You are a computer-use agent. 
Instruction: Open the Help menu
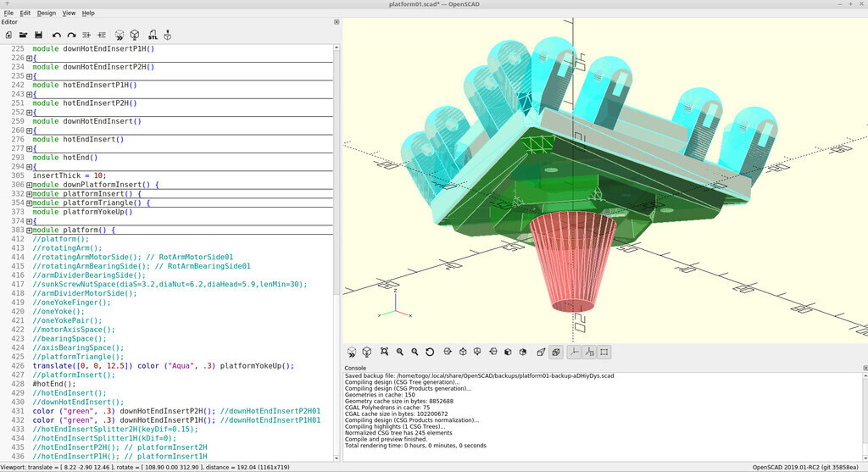[x=88, y=13]
